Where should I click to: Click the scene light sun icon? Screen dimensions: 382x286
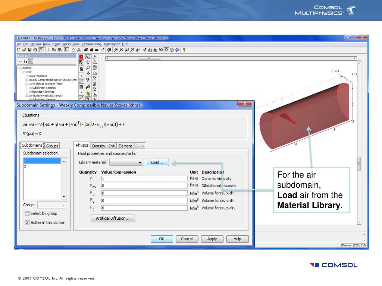click(x=88, y=93)
